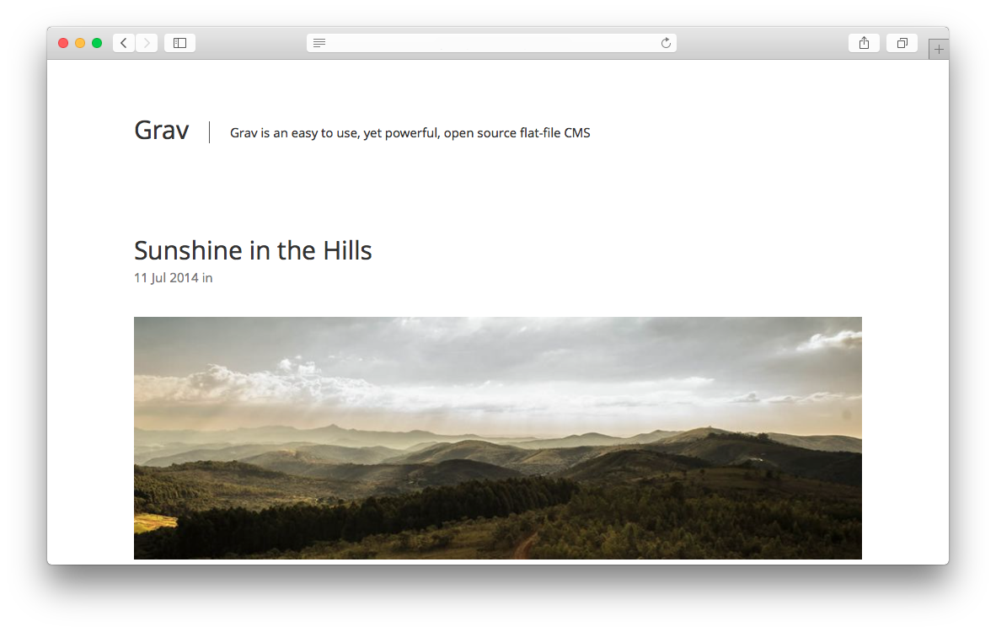The width and height of the screenshot is (996, 632).
Task: Enter full screen with green button
Action: coord(97,43)
